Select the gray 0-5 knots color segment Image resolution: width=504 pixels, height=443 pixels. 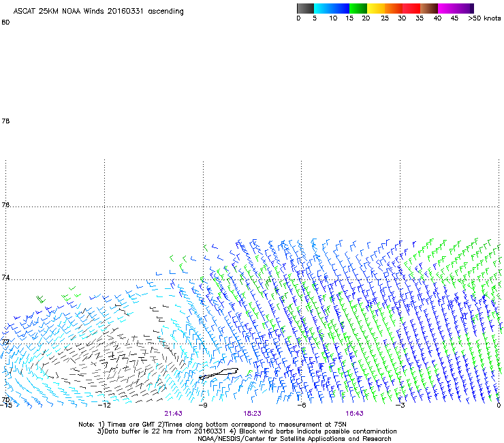coord(305,8)
